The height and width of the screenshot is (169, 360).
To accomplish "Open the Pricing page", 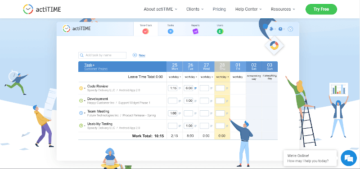I will 219,9.
